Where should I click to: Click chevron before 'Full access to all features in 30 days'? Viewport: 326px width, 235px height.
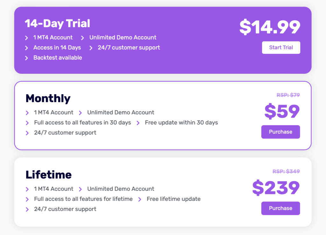(27, 123)
